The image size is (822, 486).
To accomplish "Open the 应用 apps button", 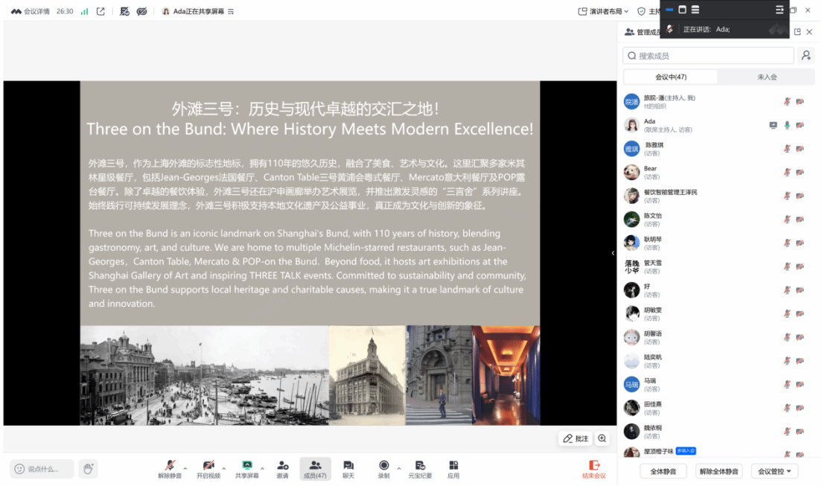I will click(x=453, y=469).
